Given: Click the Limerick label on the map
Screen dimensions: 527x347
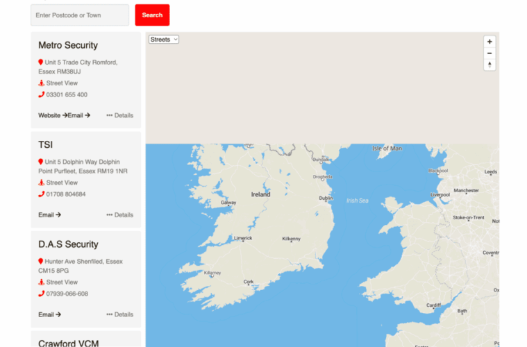Looking at the screenshot, I should click(x=242, y=238).
